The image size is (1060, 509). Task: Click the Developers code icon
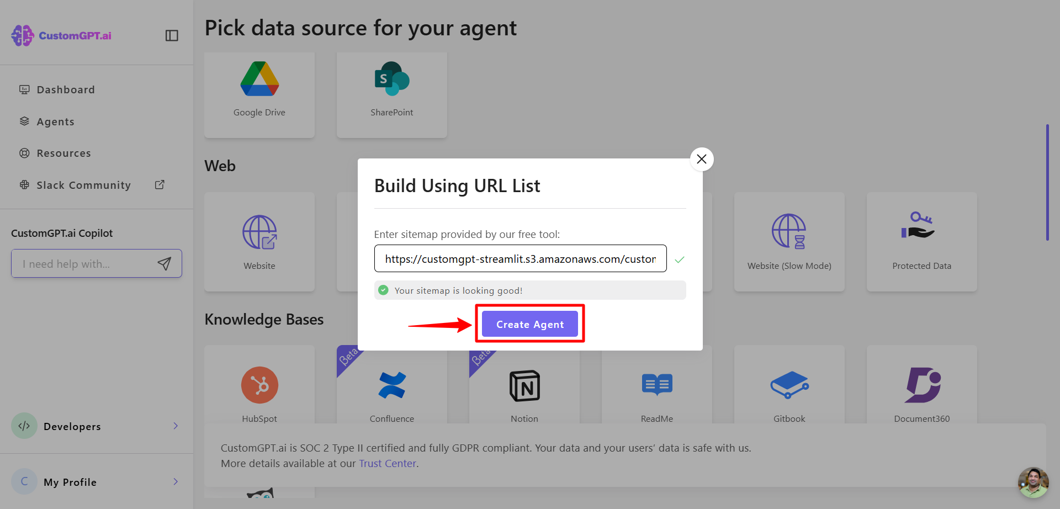24,426
